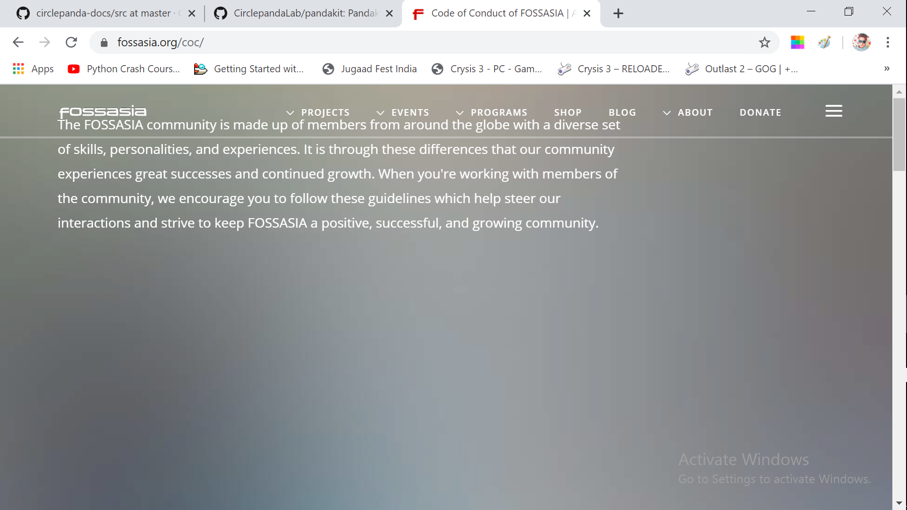Click the colorful grid extension icon
Screen dimensions: 907x510
point(797,42)
